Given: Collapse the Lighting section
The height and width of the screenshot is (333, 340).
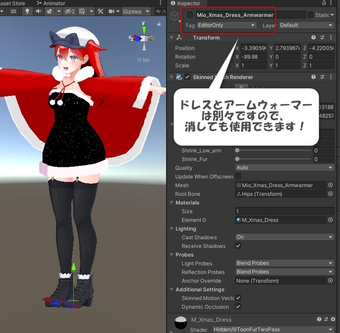Looking at the screenshot, I should (x=172, y=228).
